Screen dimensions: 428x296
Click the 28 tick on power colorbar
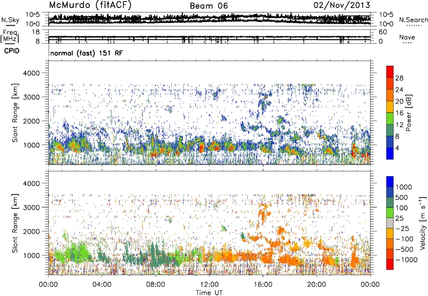click(x=399, y=78)
